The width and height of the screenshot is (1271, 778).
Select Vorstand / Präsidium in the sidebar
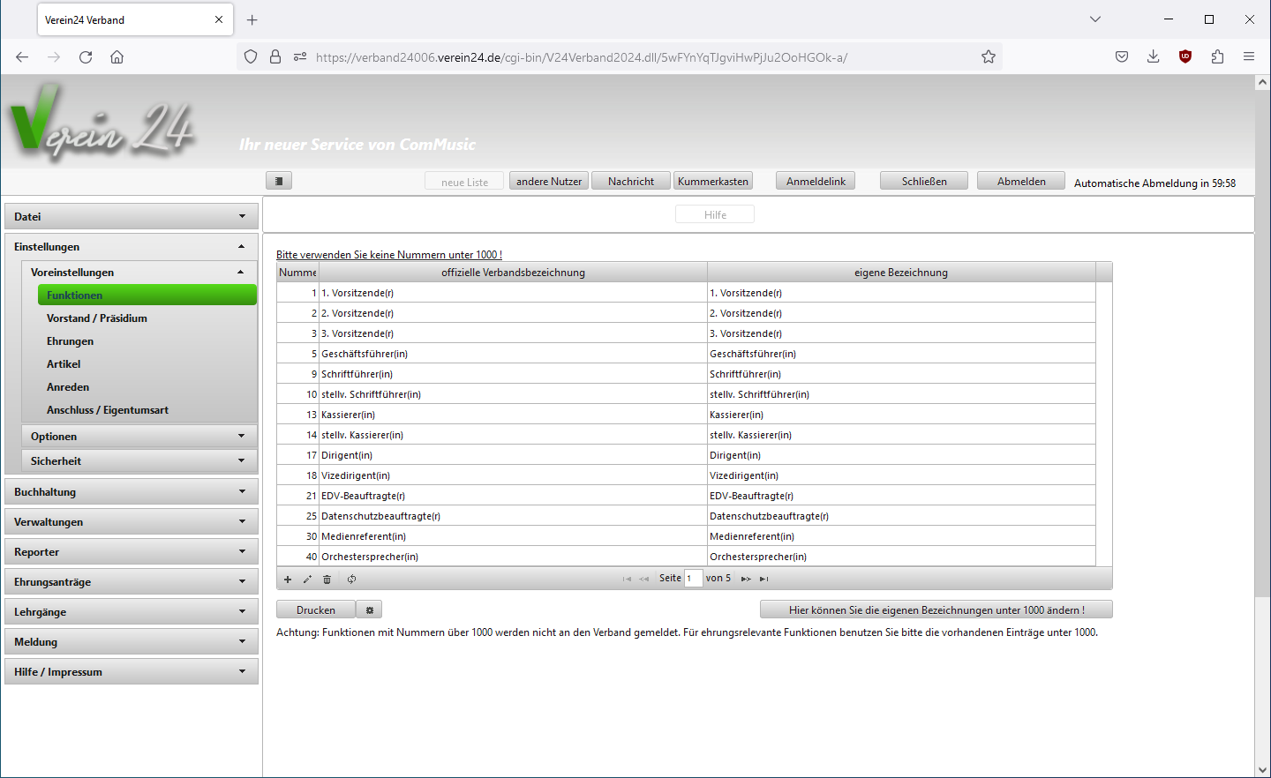click(97, 318)
